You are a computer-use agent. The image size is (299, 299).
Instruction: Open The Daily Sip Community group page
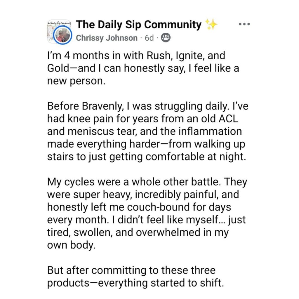[139, 25]
